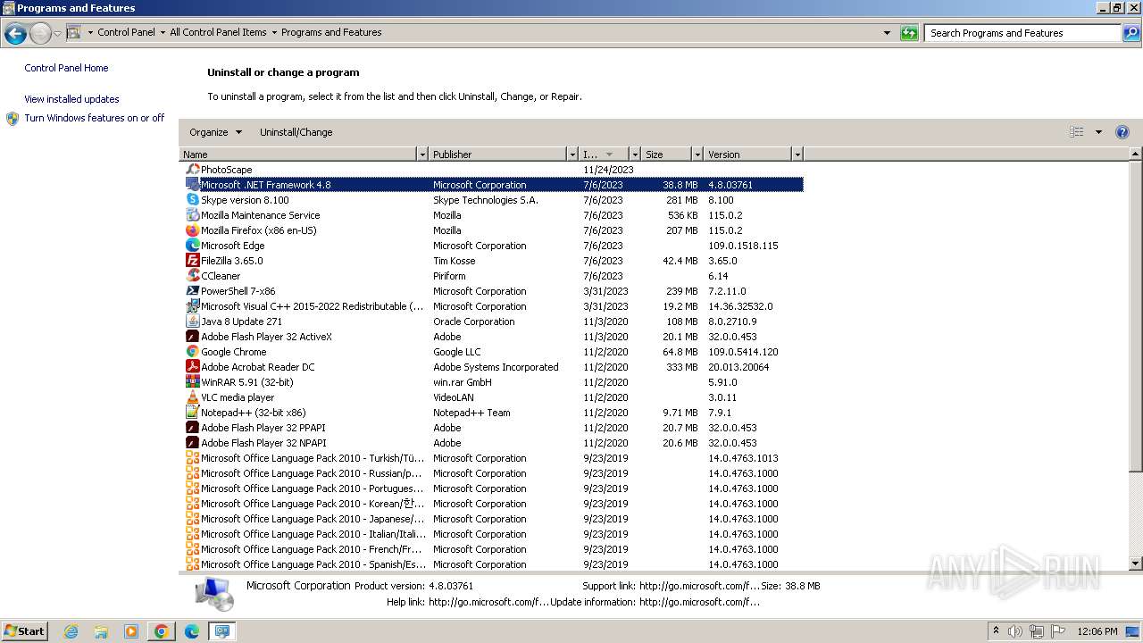1143x643 pixels.
Task: Open the Name column filter dropdown
Action: [422, 154]
